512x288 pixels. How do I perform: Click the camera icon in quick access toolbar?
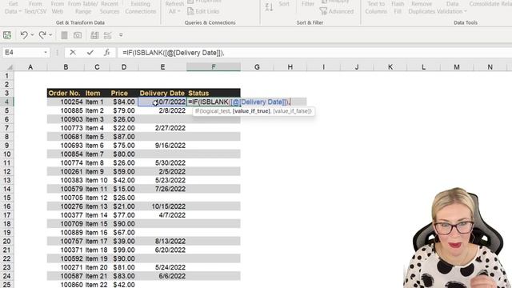(78, 35)
